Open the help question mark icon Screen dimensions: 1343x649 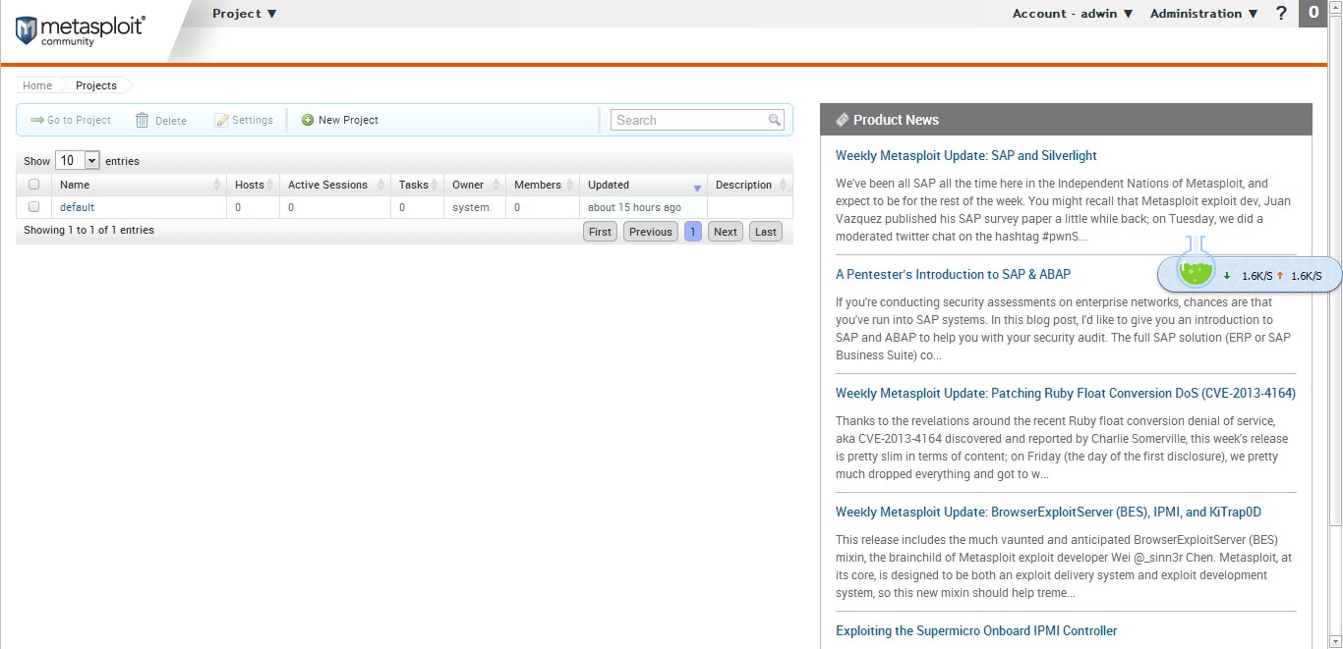[x=1281, y=14]
